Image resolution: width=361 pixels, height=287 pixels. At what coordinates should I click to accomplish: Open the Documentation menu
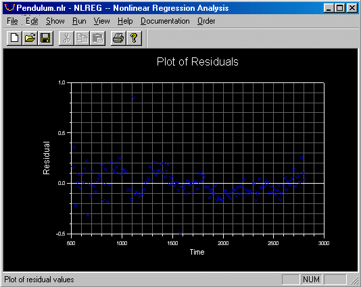click(165, 21)
